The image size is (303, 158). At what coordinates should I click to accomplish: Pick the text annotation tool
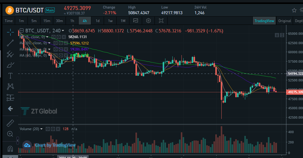[10, 76]
